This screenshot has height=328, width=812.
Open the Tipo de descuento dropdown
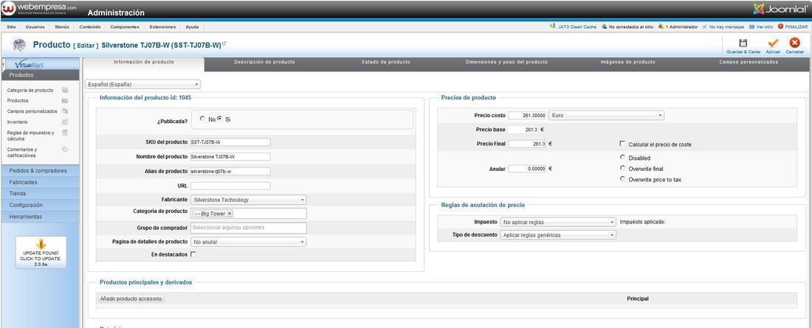coord(558,235)
